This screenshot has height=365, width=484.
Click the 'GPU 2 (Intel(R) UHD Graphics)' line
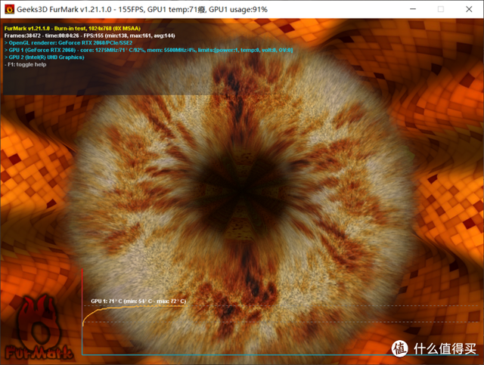click(44, 57)
